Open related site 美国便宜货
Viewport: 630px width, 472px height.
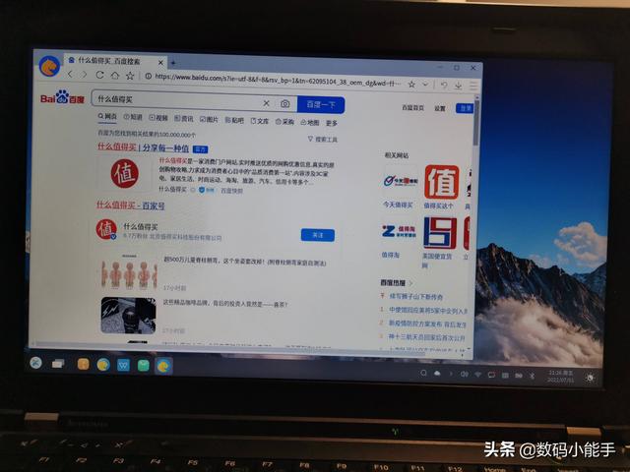(438, 256)
